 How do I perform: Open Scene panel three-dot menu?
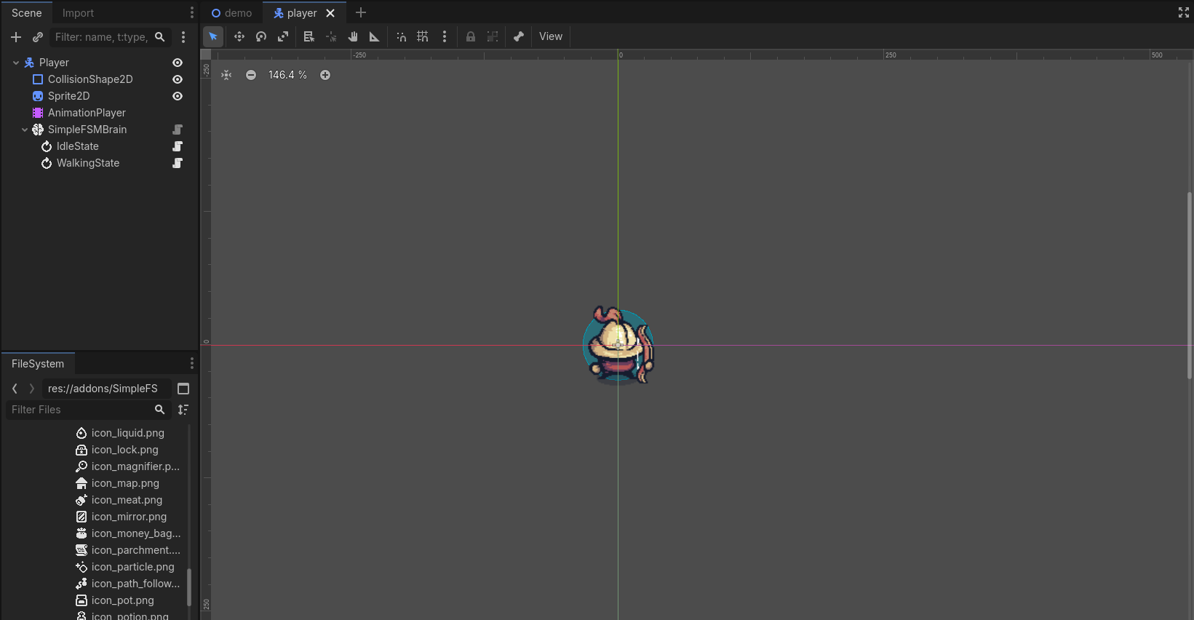[192, 12]
